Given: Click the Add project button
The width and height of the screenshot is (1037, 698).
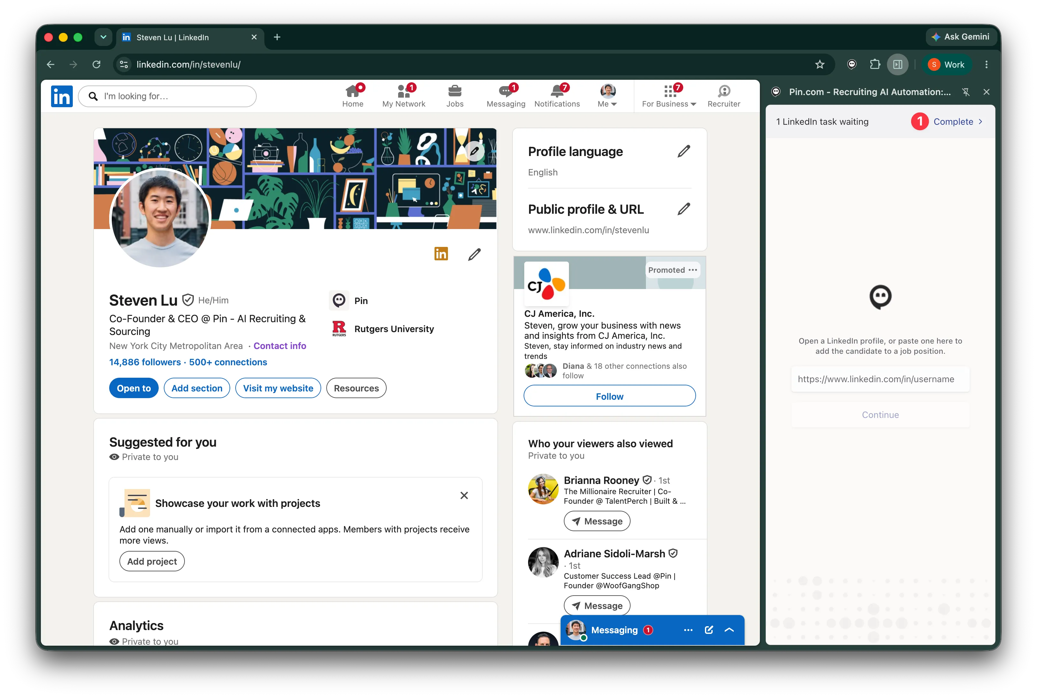Looking at the screenshot, I should click(x=152, y=561).
